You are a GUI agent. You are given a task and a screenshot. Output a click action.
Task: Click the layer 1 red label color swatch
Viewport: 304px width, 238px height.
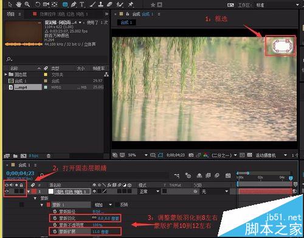tap(33, 191)
